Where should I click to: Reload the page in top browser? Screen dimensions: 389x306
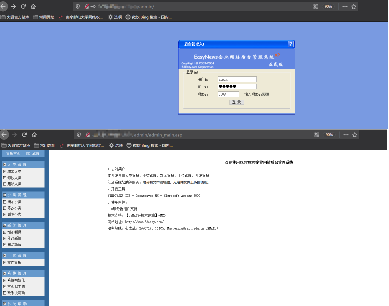23,6
